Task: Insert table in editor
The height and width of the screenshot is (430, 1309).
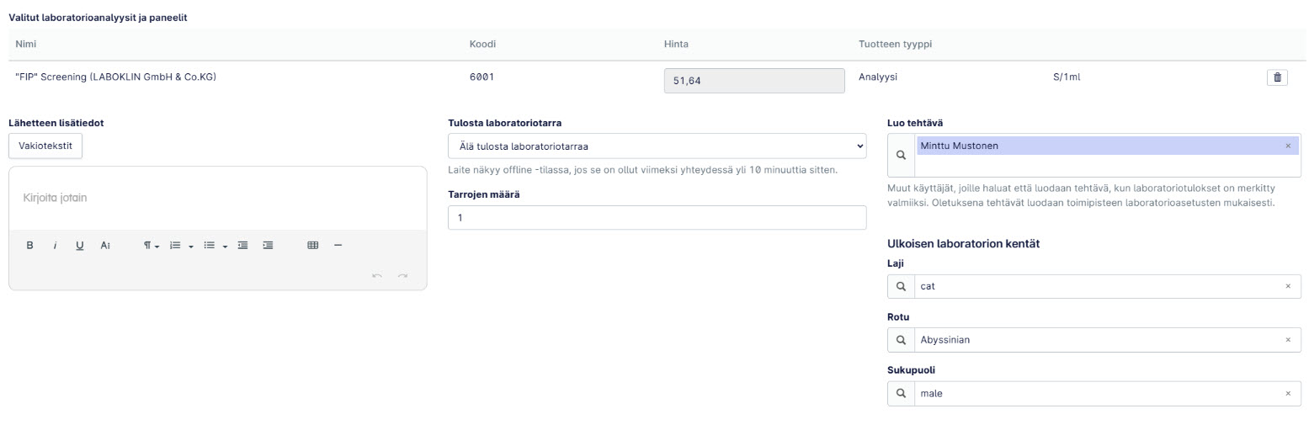Action: click(x=313, y=246)
